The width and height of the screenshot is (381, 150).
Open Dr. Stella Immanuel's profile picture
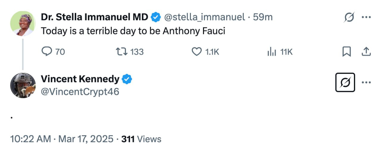point(23,24)
